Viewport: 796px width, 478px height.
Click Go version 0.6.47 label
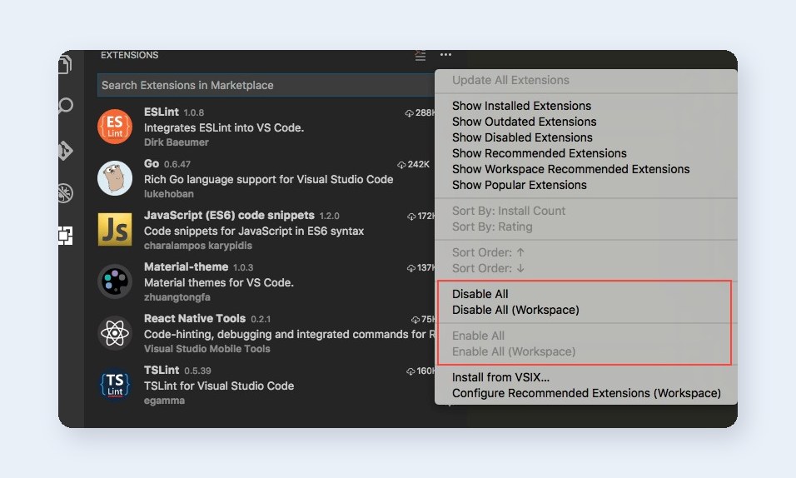(177, 165)
